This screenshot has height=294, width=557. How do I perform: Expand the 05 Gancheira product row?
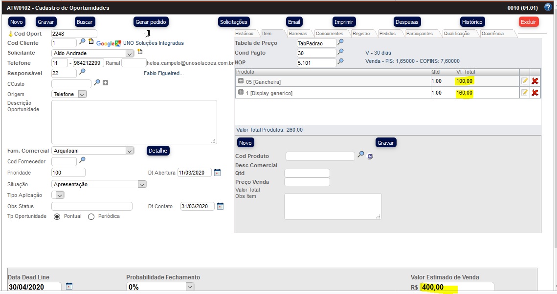[x=241, y=81]
